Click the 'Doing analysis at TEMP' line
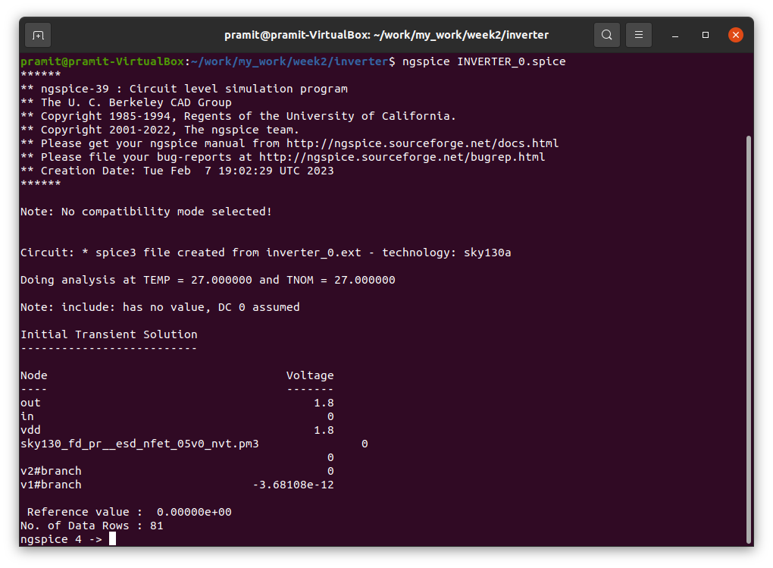Screen dimensions: 773x568 (x=208, y=281)
